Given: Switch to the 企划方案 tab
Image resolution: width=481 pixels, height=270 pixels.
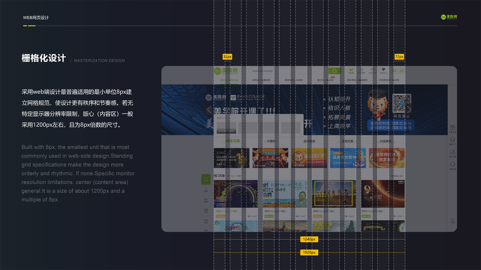Looking at the screenshot, I should (x=348, y=141).
